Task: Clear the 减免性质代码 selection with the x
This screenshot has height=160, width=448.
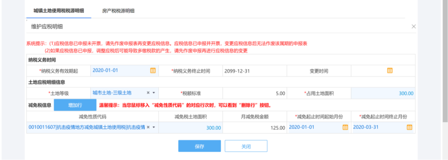Action: (148, 127)
